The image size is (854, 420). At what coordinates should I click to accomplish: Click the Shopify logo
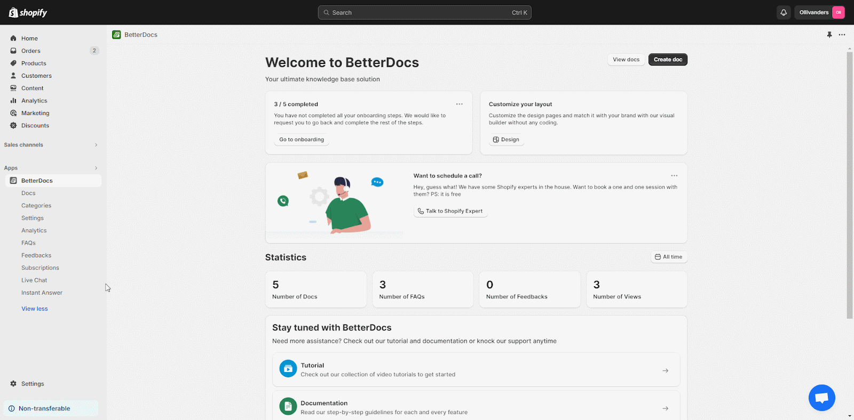tap(28, 12)
